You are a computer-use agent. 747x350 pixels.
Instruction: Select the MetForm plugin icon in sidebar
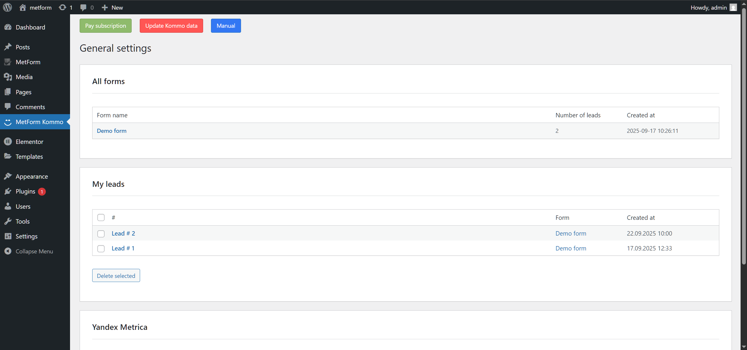(8, 62)
